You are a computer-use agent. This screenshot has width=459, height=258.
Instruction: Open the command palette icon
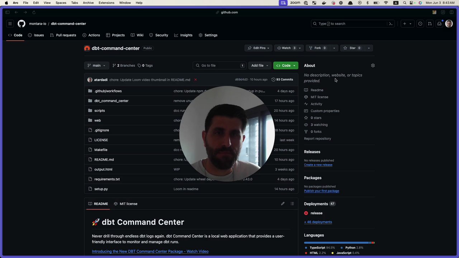[x=391, y=24]
